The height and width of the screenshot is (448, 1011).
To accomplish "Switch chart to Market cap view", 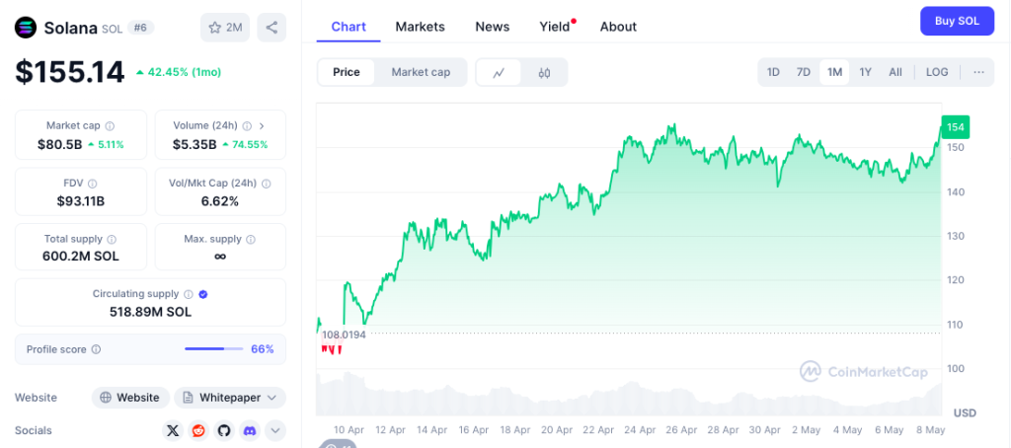I will pos(421,72).
